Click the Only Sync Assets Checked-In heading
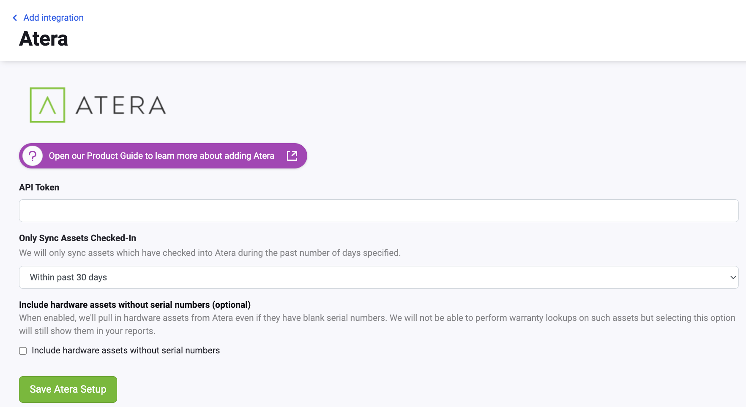The height and width of the screenshot is (407, 746). [77, 238]
